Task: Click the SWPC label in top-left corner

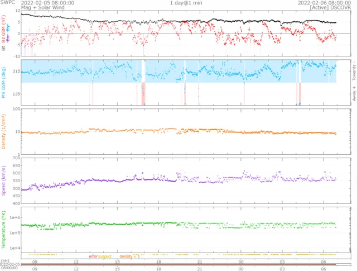Action: [8, 3]
